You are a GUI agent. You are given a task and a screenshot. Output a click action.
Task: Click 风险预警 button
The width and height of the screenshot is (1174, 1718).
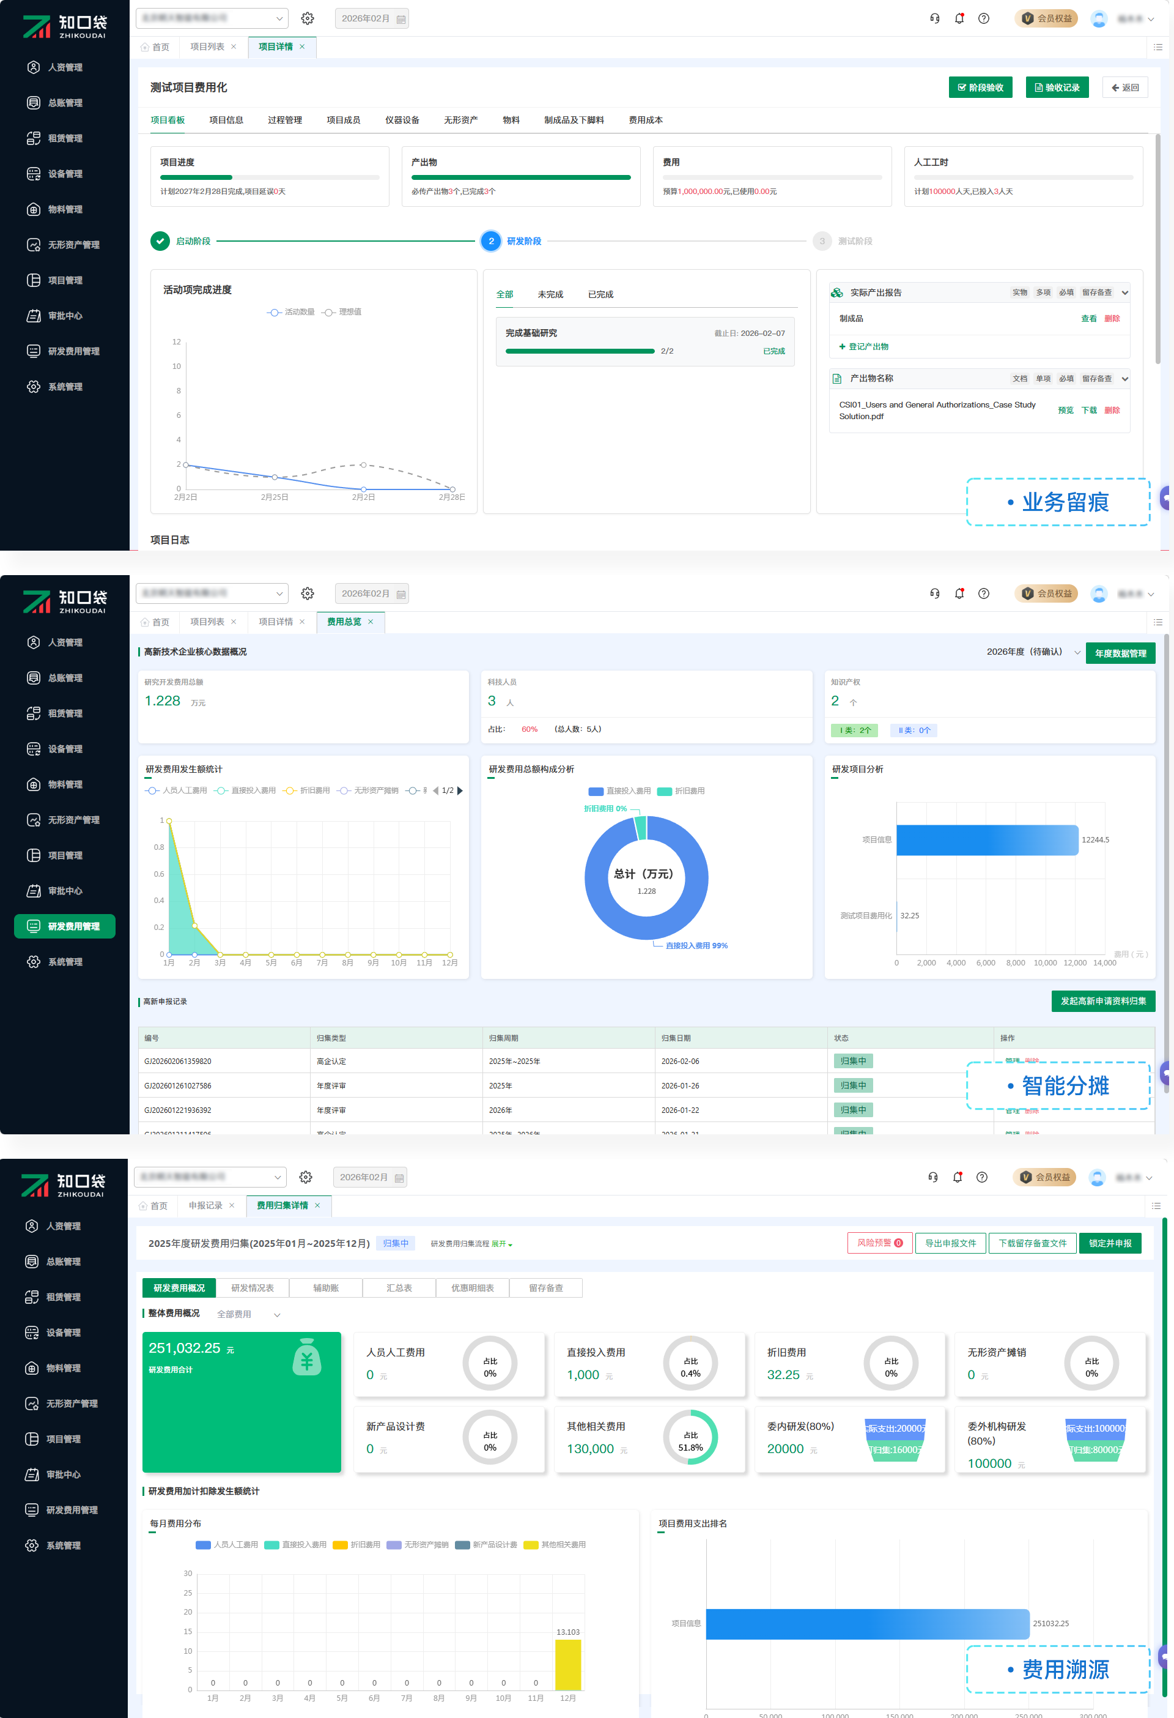pos(880,1243)
